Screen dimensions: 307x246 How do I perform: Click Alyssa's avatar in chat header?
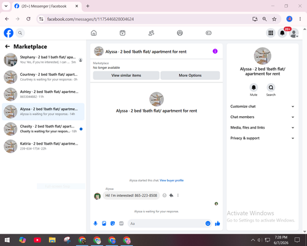[x=99, y=51]
